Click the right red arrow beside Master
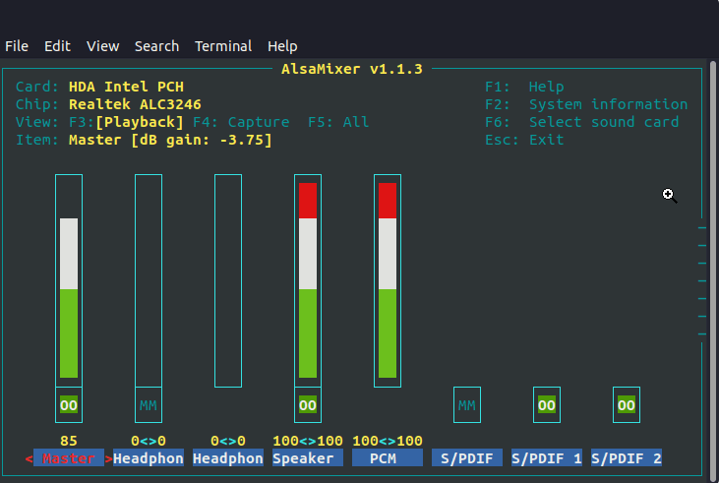719x483 pixels. (x=108, y=458)
